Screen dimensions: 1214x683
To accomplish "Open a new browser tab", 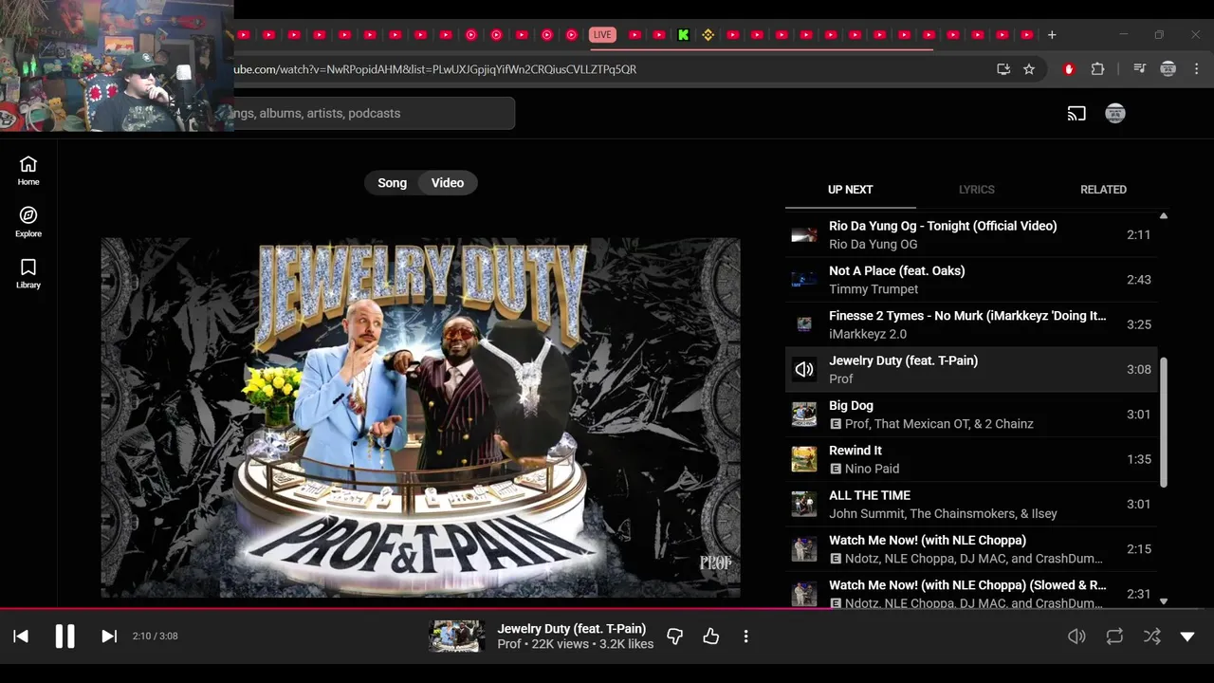I will 1052,35.
